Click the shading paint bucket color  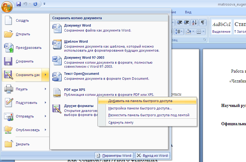tap(188, 31)
